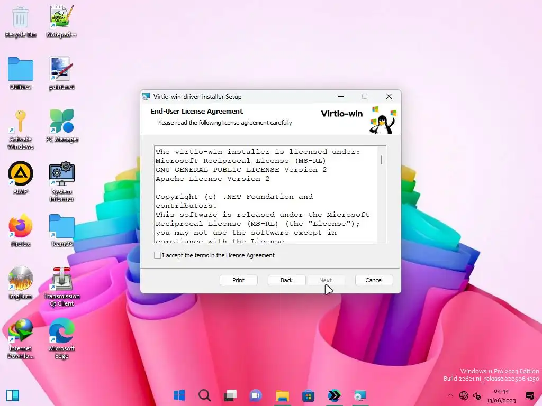The width and height of the screenshot is (542, 406).
Task: Open File Explorer from the taskbar
Action: 283,395
